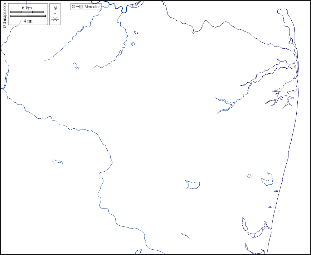Click the d-maps.com copyright text

4,14
